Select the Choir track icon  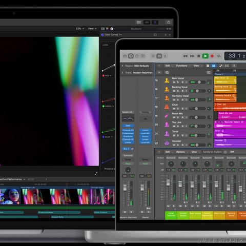167,107
